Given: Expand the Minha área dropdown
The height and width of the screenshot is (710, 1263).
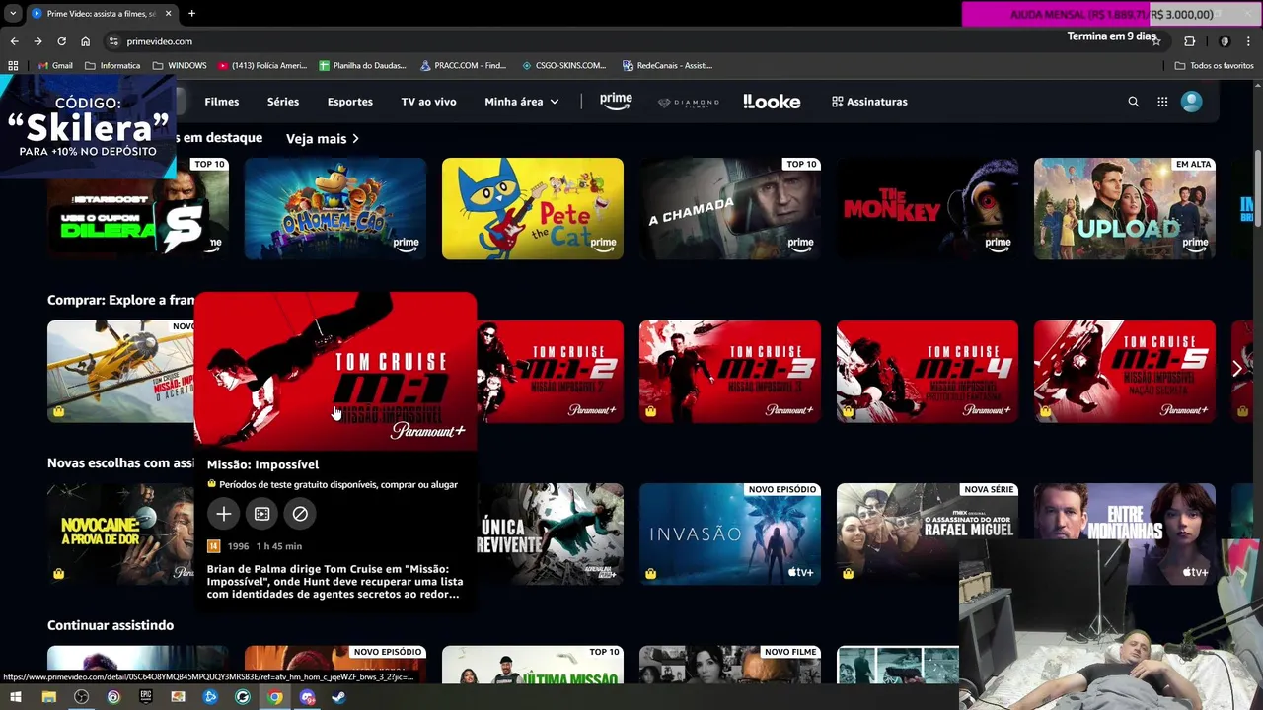Looking at the screenshot, I should (521, 102).
